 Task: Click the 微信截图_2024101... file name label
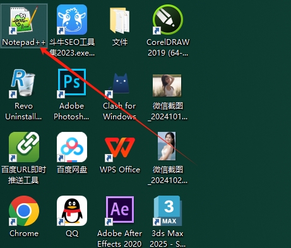168,111
